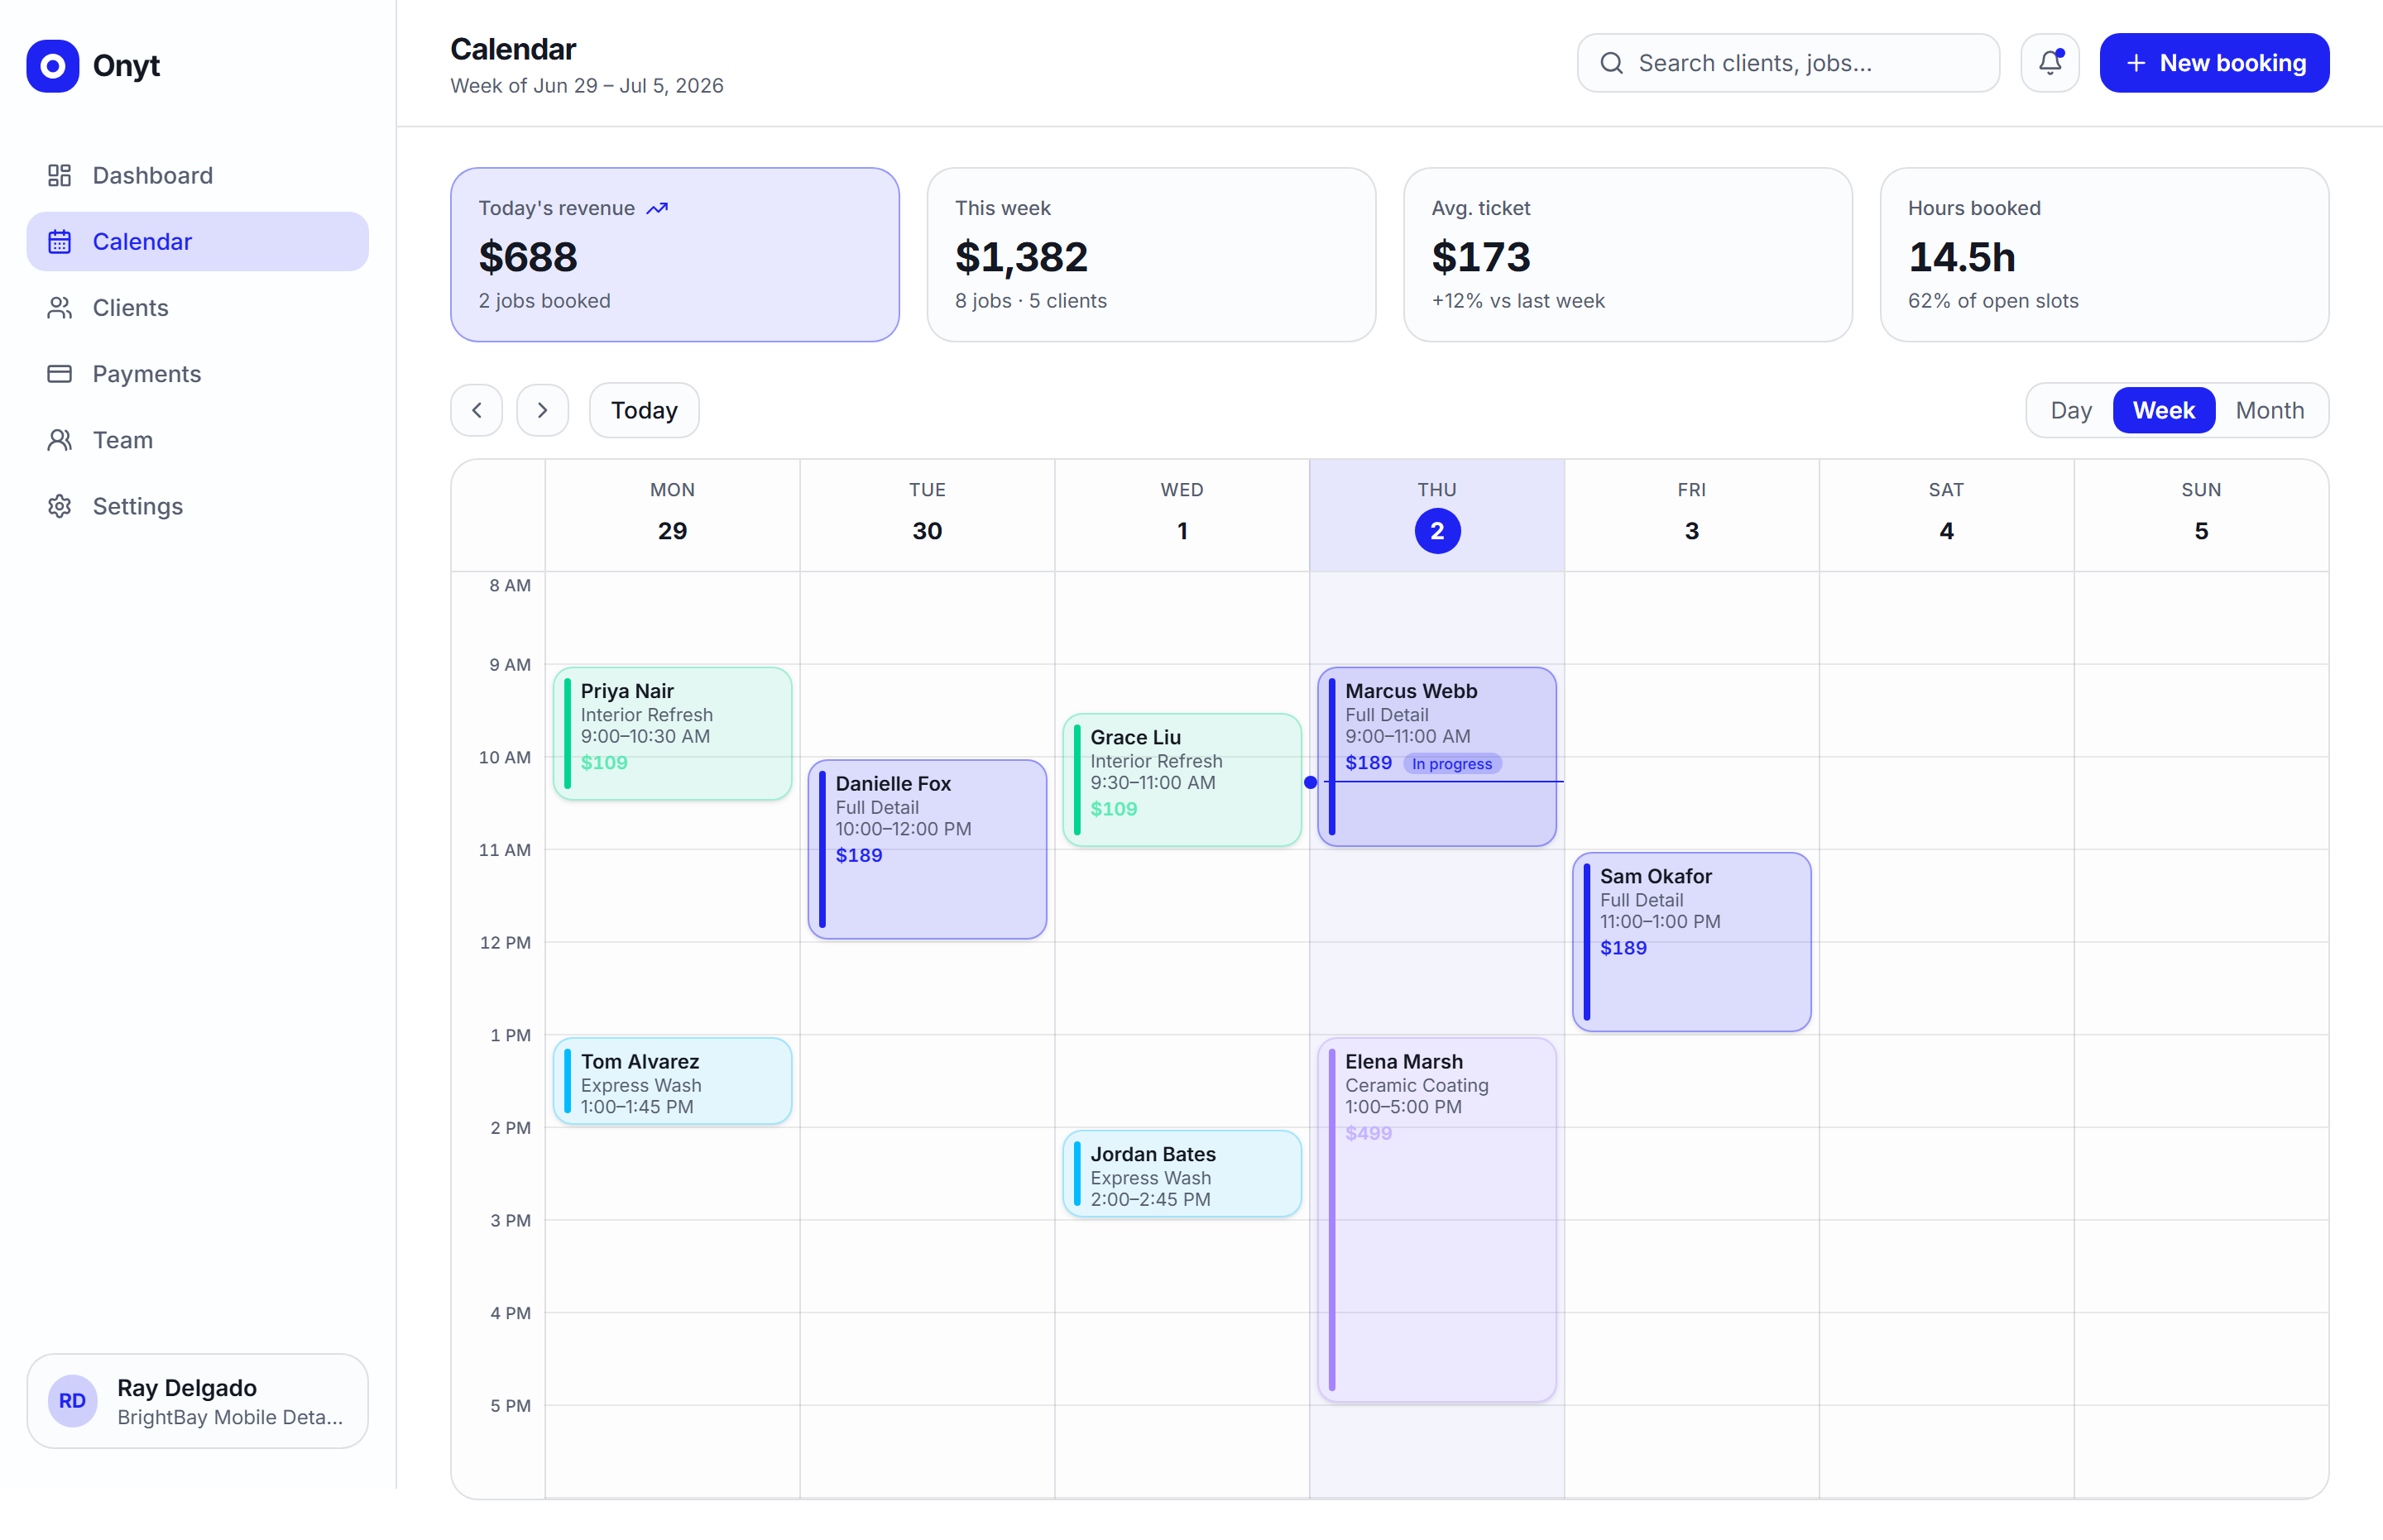Select Calendar in sidebar
The image size is (2383, 1540).
tap(197, 241)
